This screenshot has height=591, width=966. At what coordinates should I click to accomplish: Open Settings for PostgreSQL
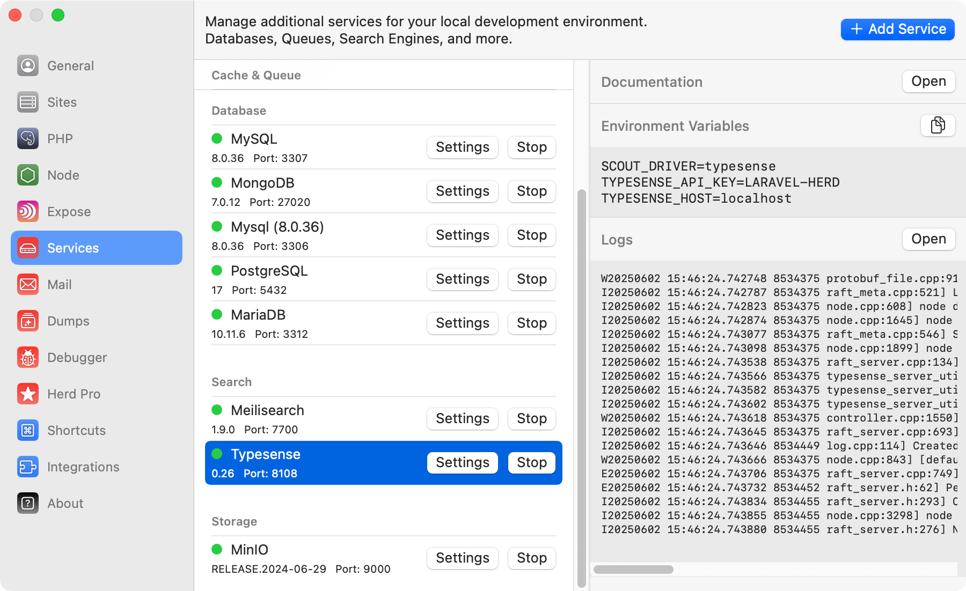[463, 279]
